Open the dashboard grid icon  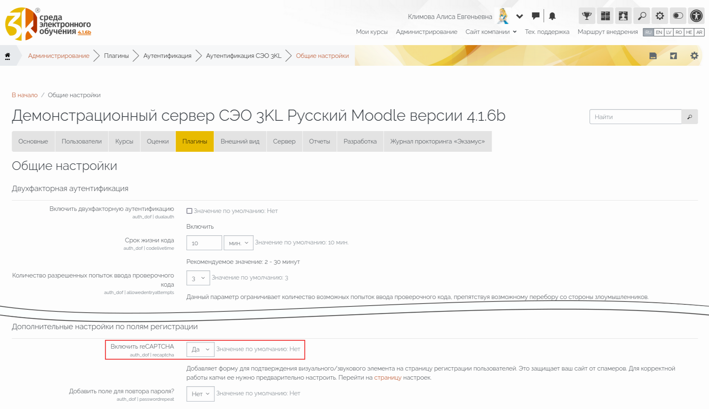tap(605, 16)
